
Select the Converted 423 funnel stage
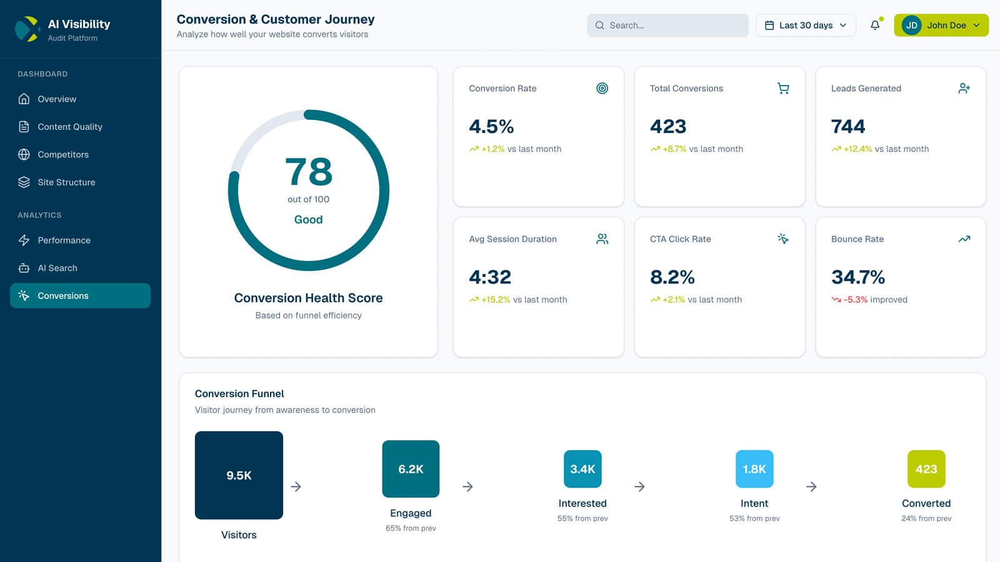pyautogui.click(x=926, y=469)
